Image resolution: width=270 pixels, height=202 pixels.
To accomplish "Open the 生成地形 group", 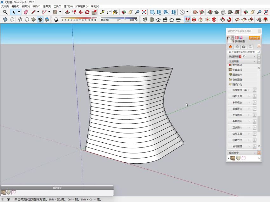I will pos(241,115).
